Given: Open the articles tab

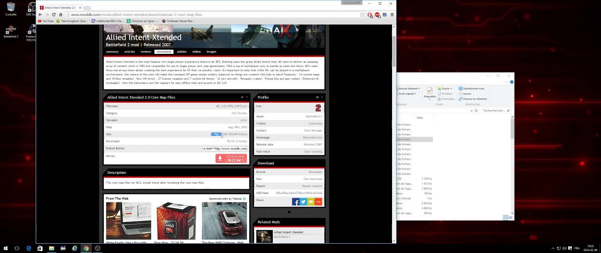Looking at the screenshot, I should click(x=130, y=52).
